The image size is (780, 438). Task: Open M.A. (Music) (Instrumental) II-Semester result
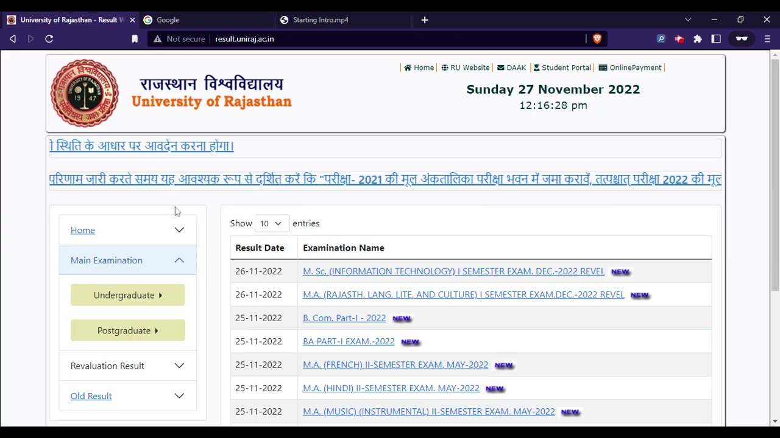tap(429, 412)
